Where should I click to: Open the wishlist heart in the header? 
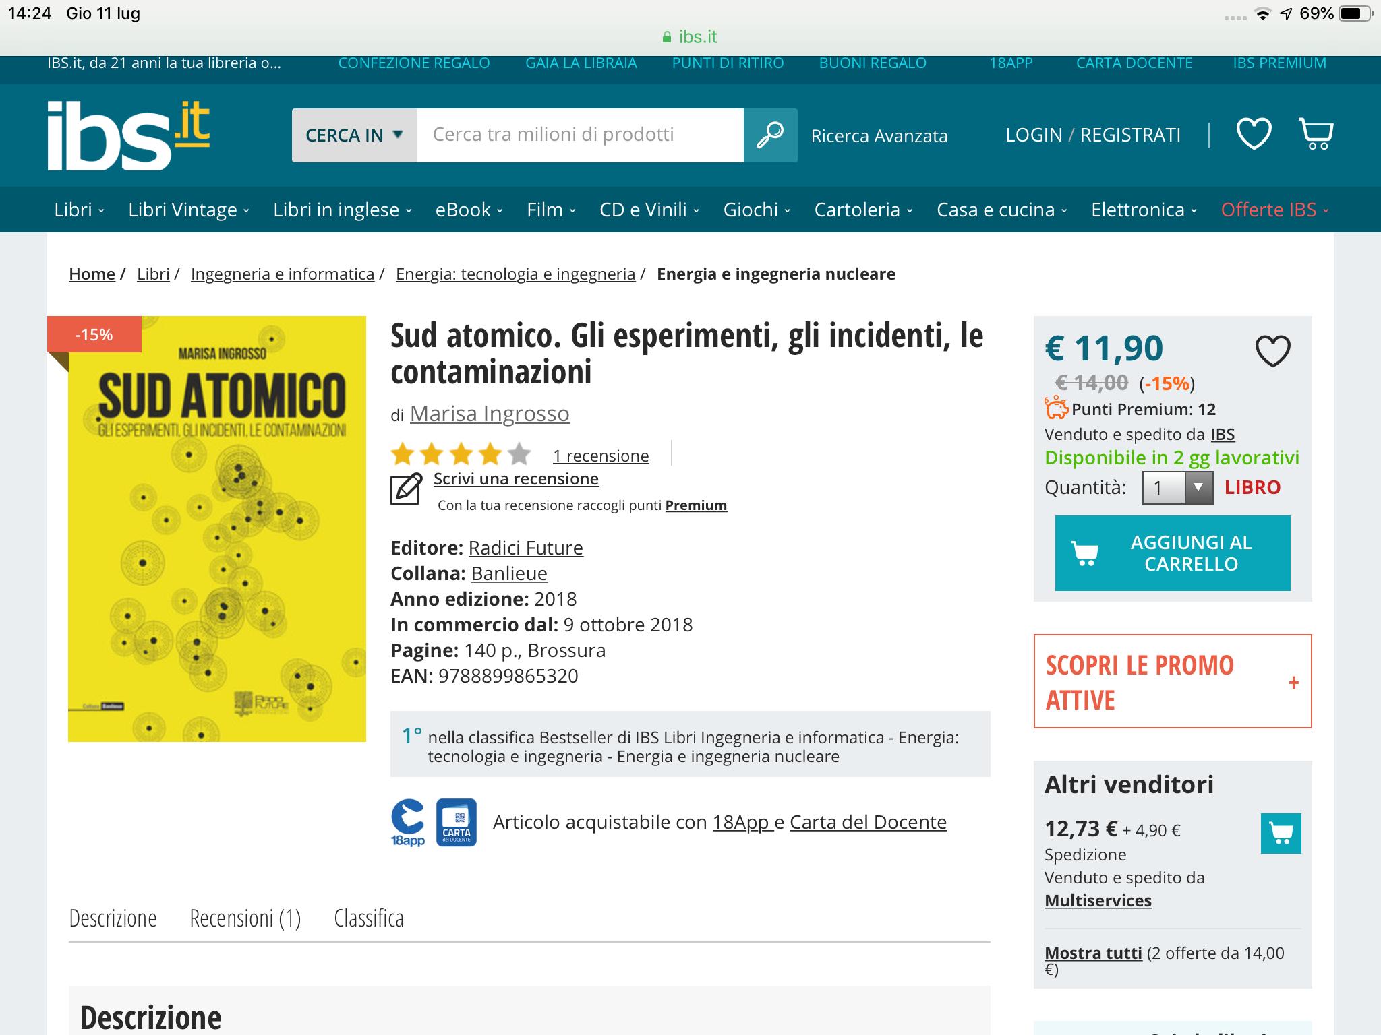click(1254, 133)
